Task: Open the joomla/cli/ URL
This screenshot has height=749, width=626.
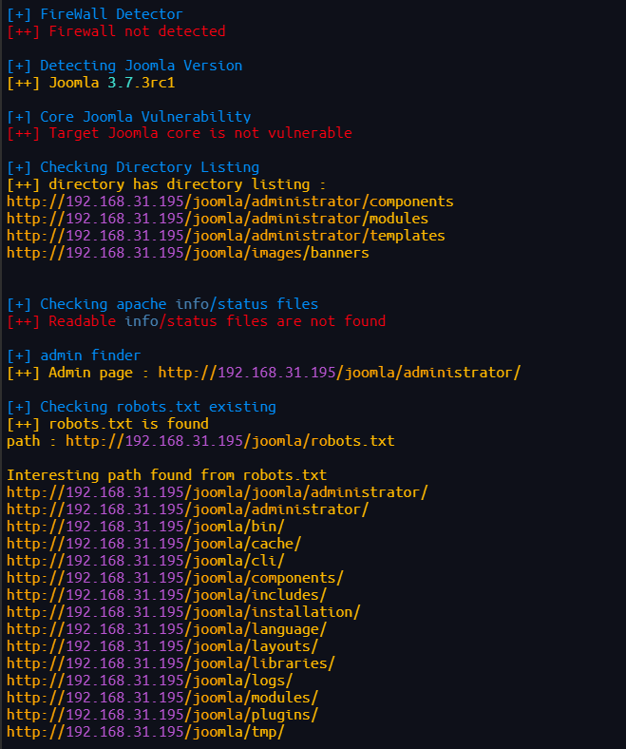Action: point(145,561)
